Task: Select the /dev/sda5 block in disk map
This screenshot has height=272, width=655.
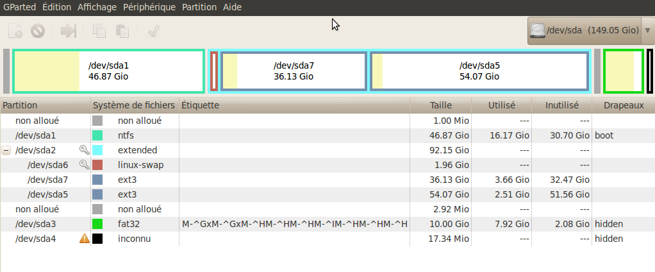Action: [479, 71]
